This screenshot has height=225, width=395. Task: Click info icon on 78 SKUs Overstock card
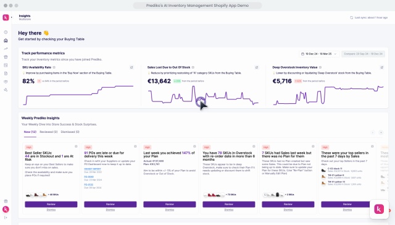[x=254, y=146]
